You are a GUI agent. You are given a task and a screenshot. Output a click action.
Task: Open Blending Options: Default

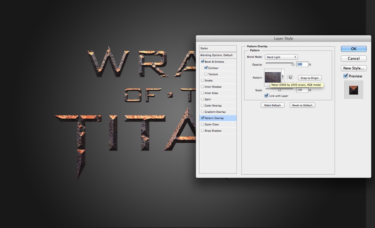tap(218, 55)
